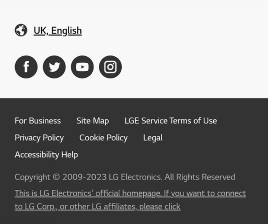Go to the Site Map page
Image resolution: width=268 pixels, height=224 pixels.
pyautogui.click(x=93, y=121)
